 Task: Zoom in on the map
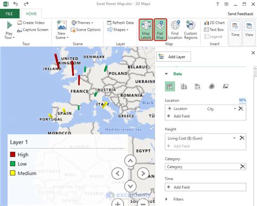tap(118, 203)
